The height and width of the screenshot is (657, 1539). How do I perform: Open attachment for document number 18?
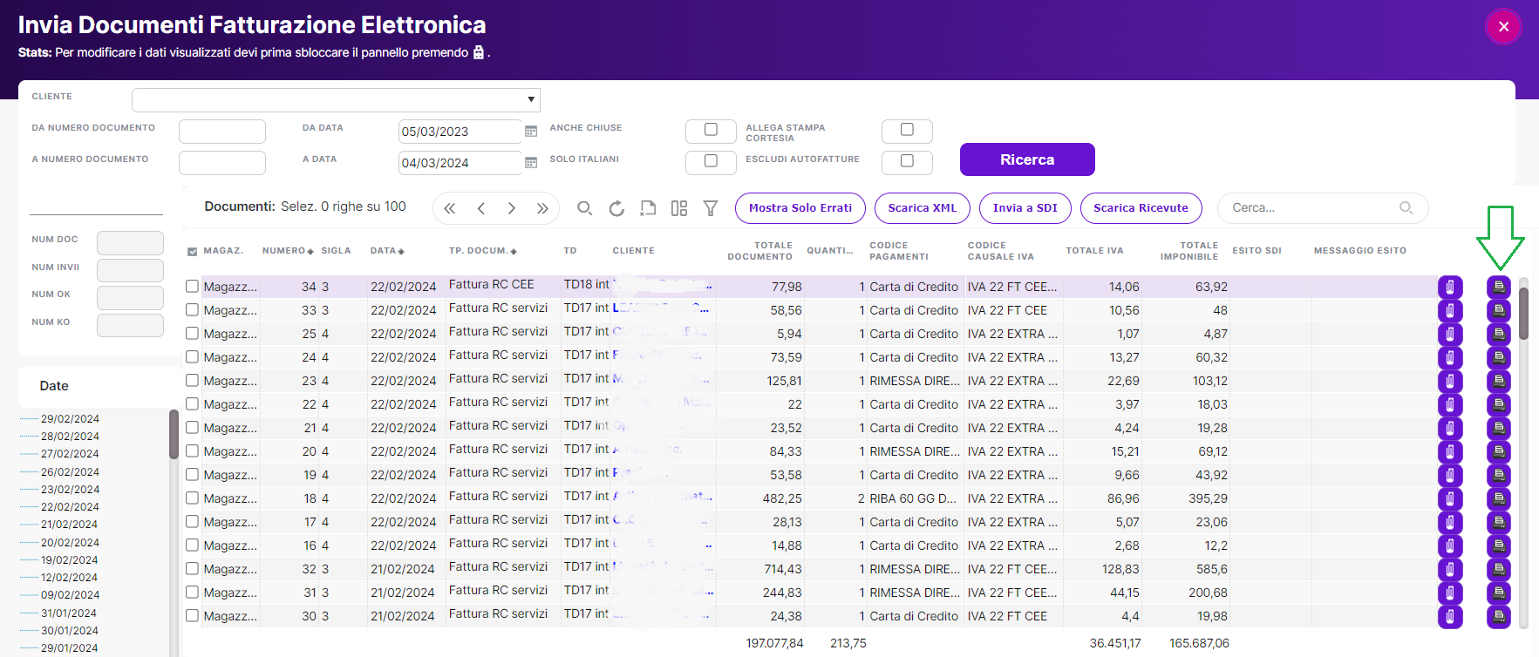pyautogui.click(x=1450, y=498)
